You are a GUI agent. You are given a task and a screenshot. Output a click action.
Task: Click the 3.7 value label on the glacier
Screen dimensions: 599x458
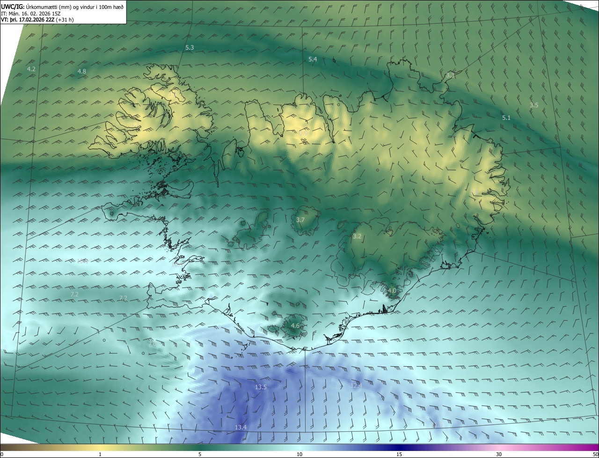300,220
